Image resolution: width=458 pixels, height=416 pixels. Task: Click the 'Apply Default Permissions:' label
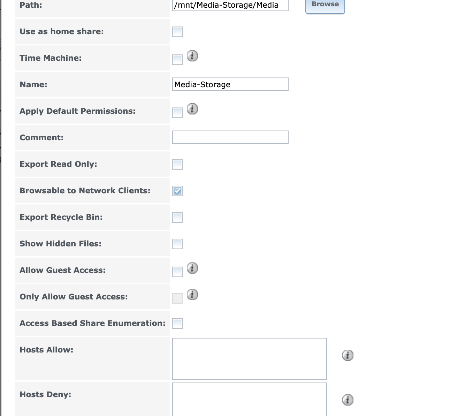pyautogui.click(x=78, y=111)
